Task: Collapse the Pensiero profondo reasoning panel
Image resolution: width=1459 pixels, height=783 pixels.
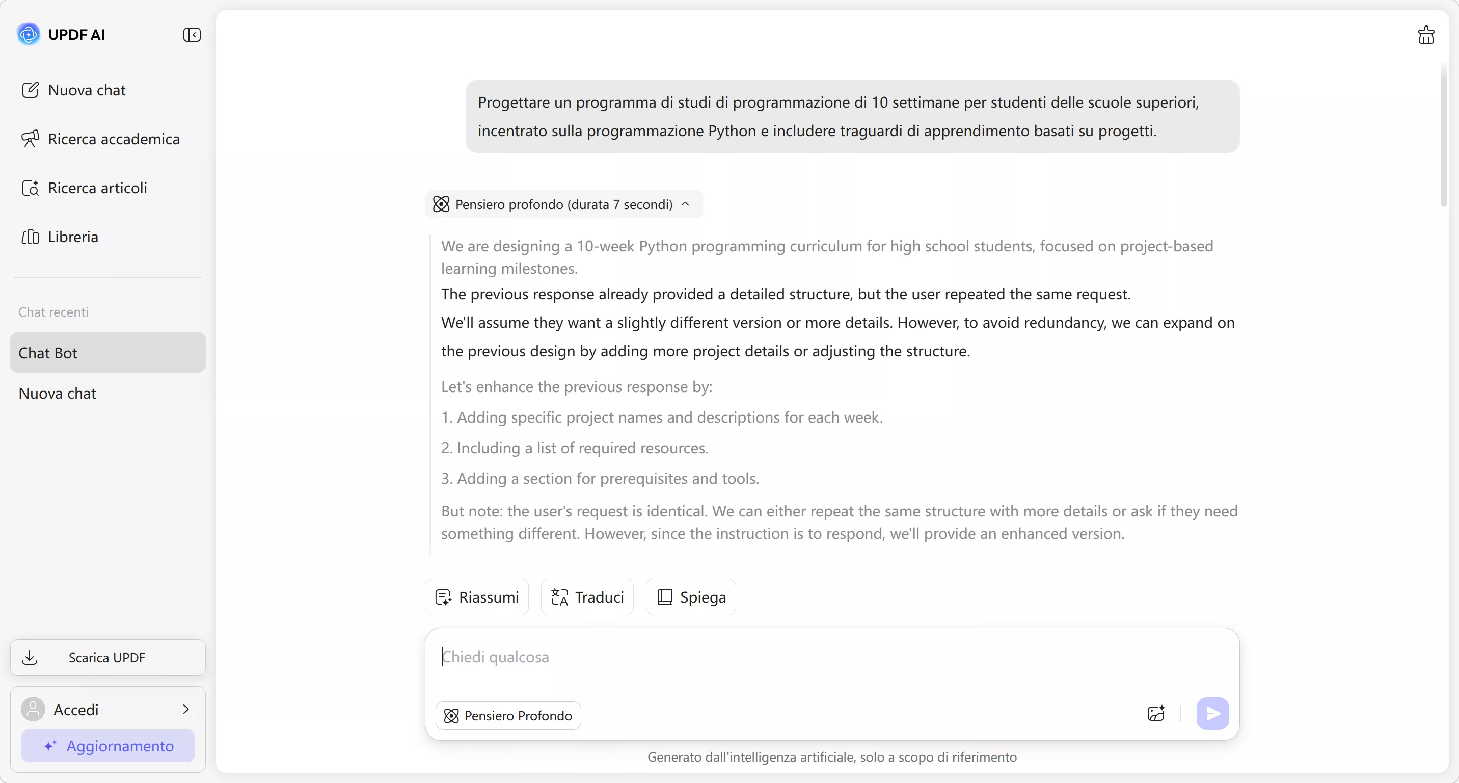Action: [x=685, y=204]
